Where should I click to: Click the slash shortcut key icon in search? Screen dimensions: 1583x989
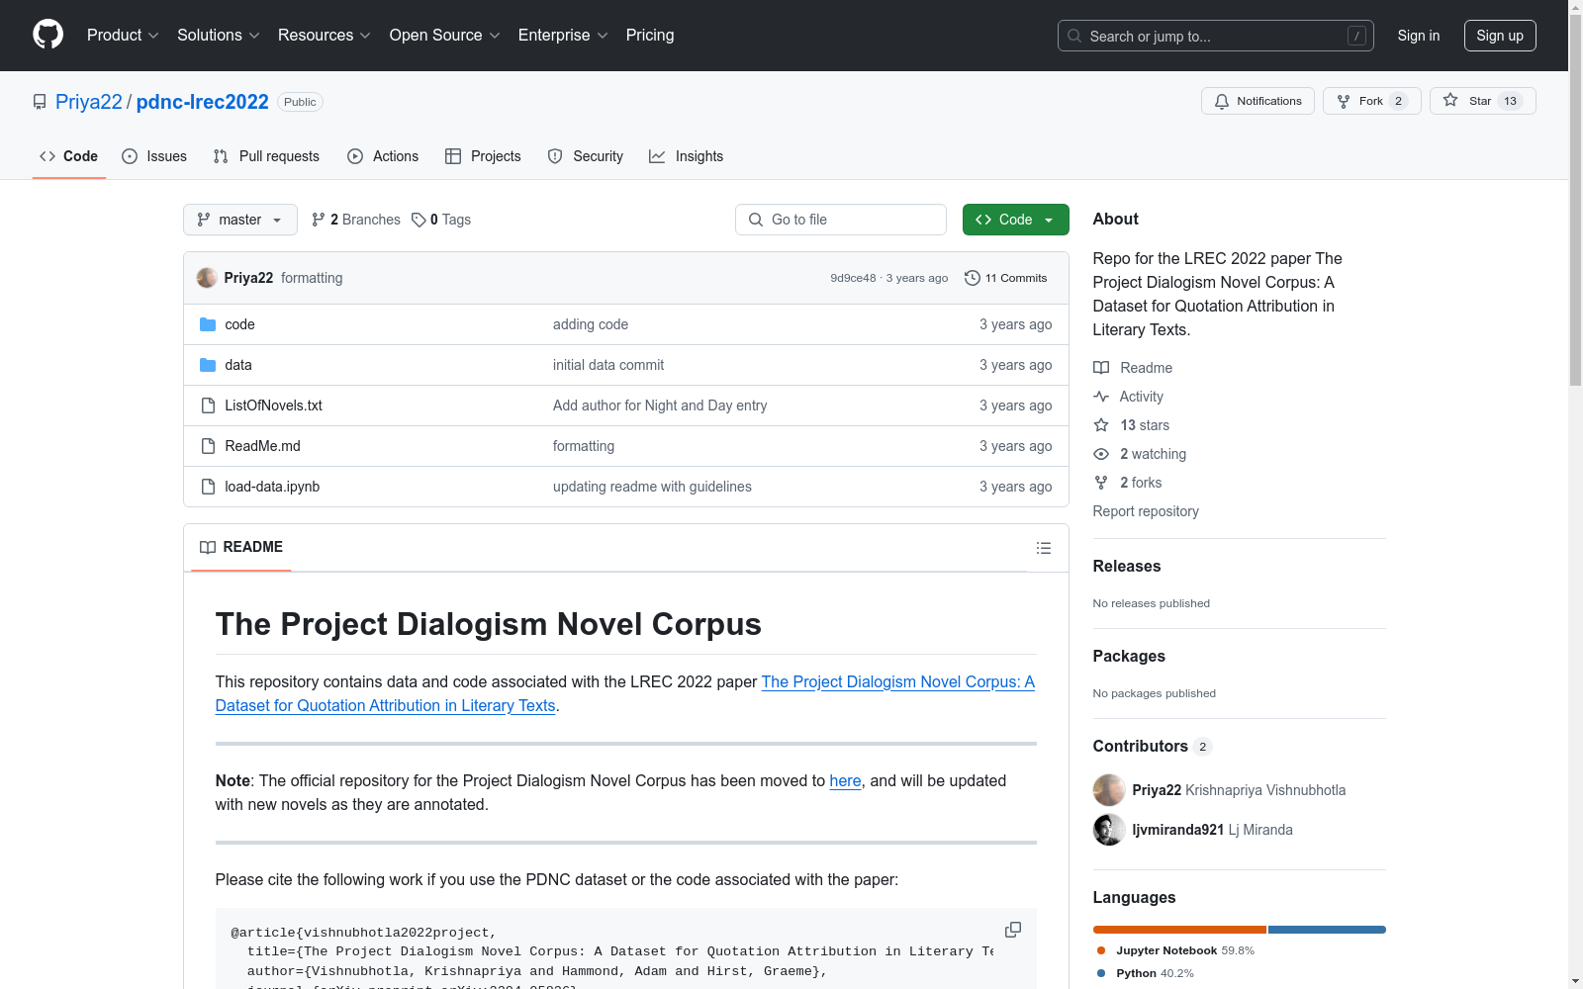(1356, 36)
